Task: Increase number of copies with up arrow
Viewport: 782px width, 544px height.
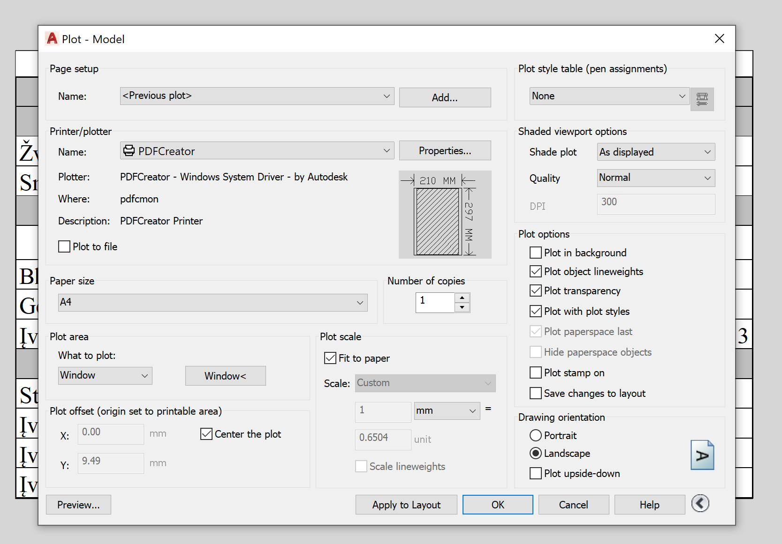Action: click(462, 298)
